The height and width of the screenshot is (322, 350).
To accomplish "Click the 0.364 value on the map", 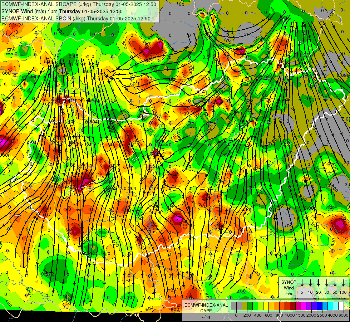I will pyautogui.click(x=130, y=189).
